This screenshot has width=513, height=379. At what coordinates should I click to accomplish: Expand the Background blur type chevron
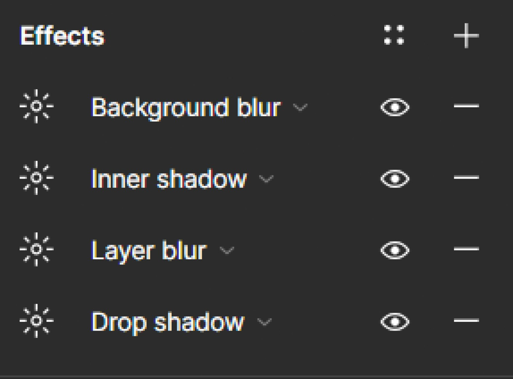point(300,108)
